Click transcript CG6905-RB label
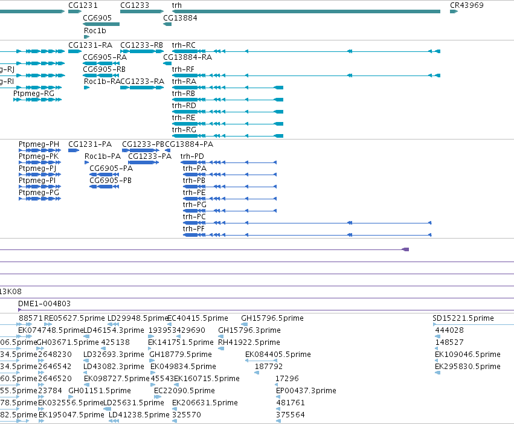This screenshot has width=514, height=424. (104, 69)
